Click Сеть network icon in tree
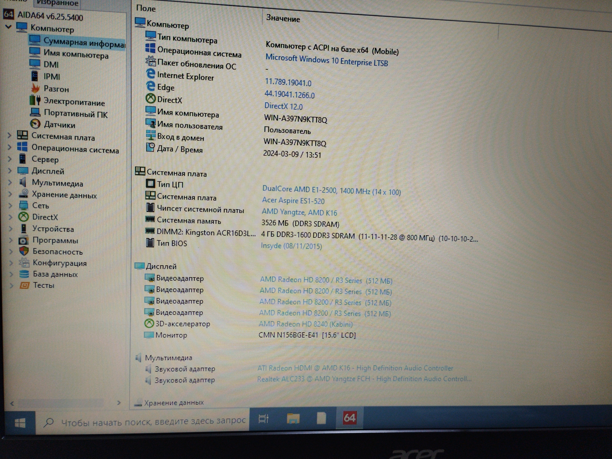The width and height of the screenshot is (612, 459). point(24,205)
